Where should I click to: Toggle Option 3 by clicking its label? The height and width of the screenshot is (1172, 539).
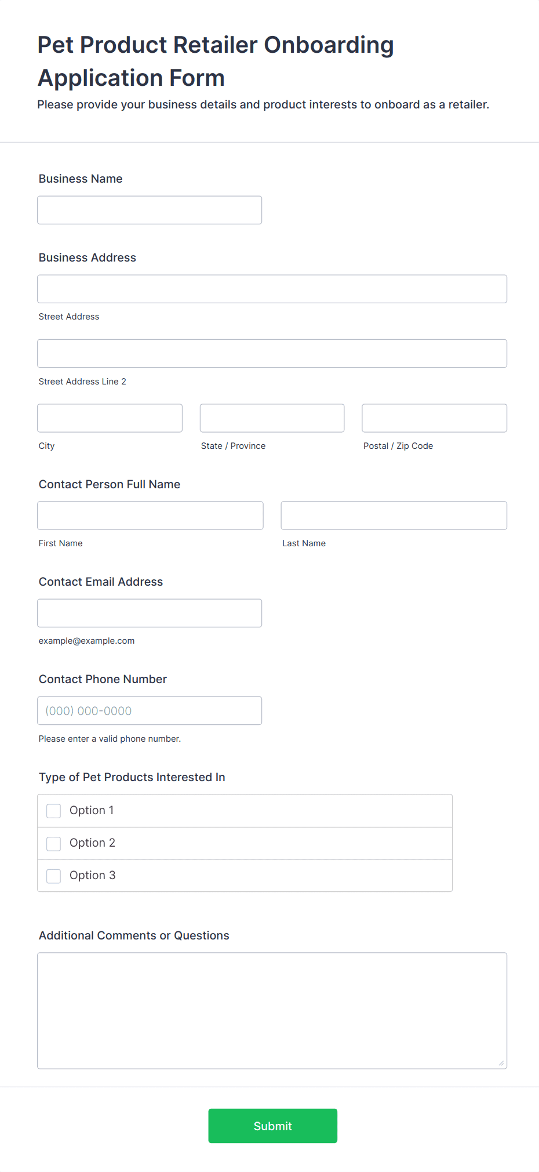(x=92, y=875)
